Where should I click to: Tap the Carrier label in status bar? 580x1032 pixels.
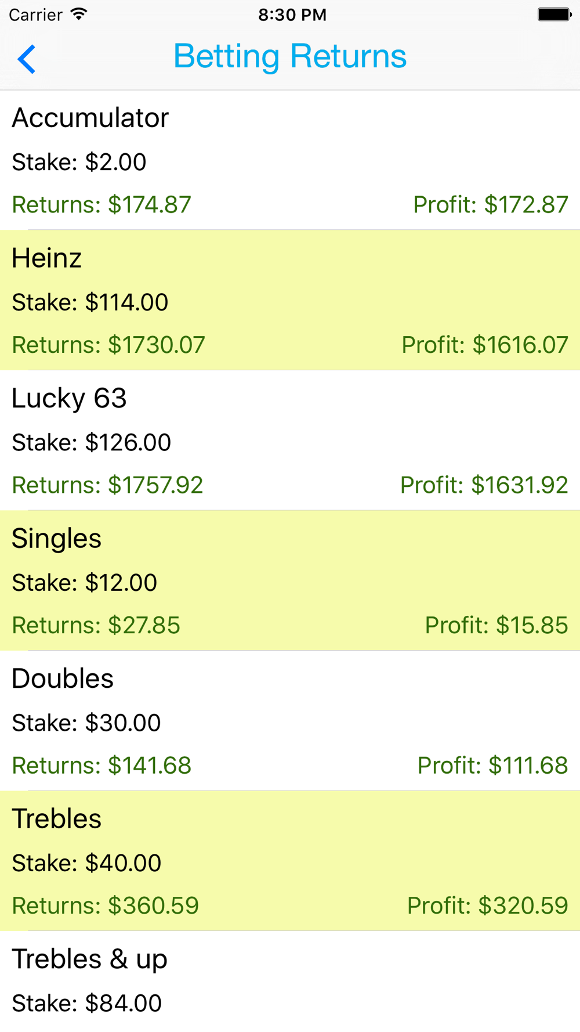click(36, 15)
